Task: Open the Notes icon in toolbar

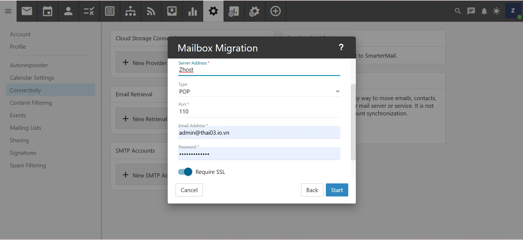Action: (110, 11)
